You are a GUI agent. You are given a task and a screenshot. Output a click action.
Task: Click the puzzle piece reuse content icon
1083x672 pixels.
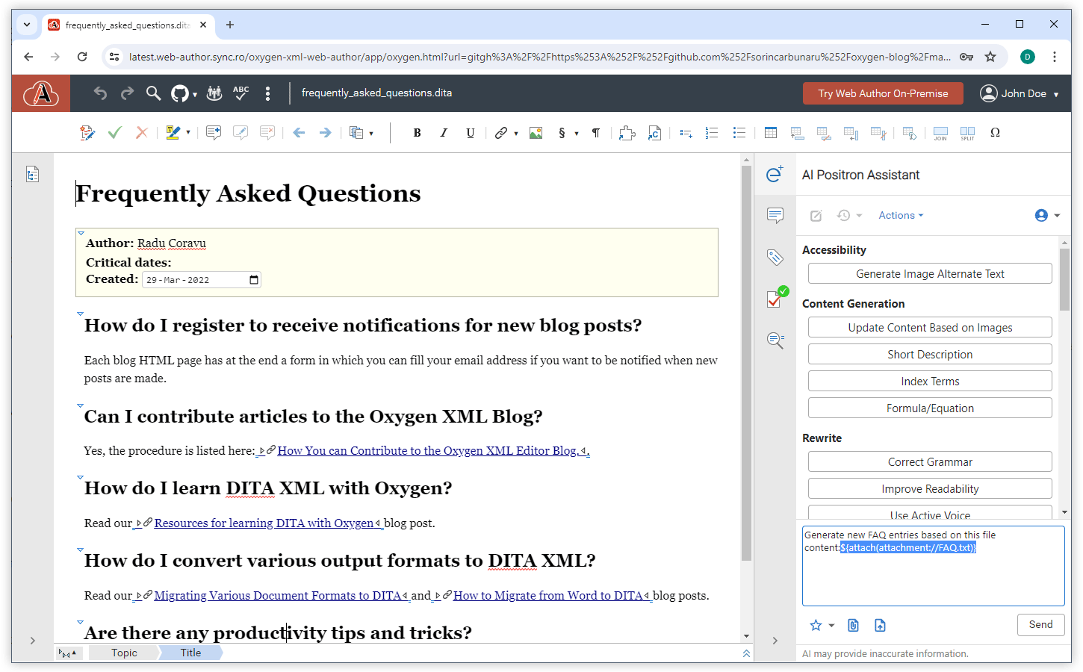(627, 133)
